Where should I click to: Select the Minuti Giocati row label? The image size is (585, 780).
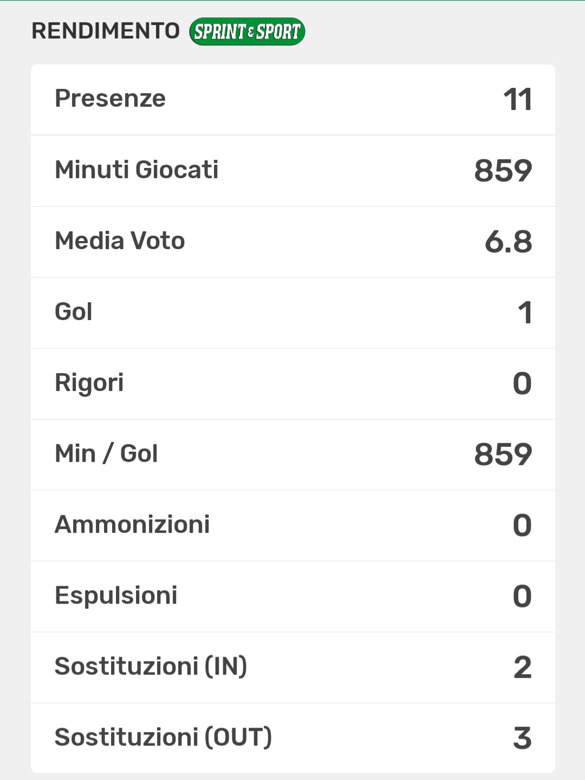pyautogui.click(x=136, y=170)
